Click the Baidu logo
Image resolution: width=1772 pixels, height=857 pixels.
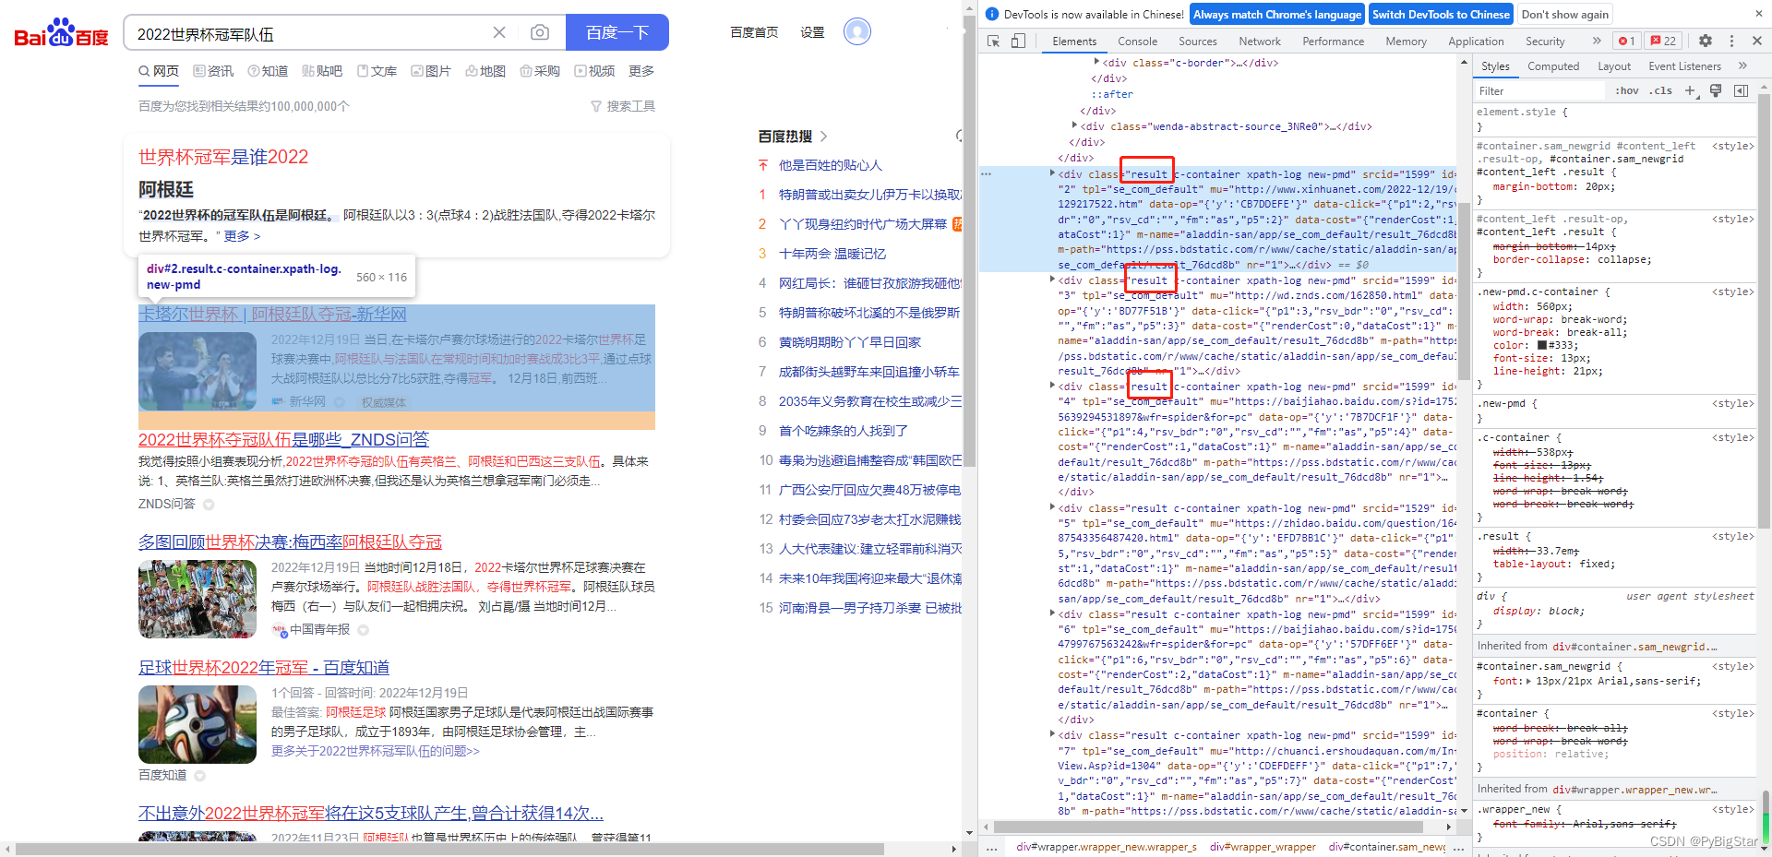(61, 33)
